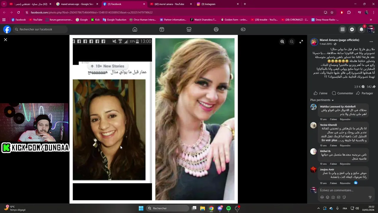This screenshot has width=378, height=213.
Task: Zoom out of the photo
Action: coord(292,42)
